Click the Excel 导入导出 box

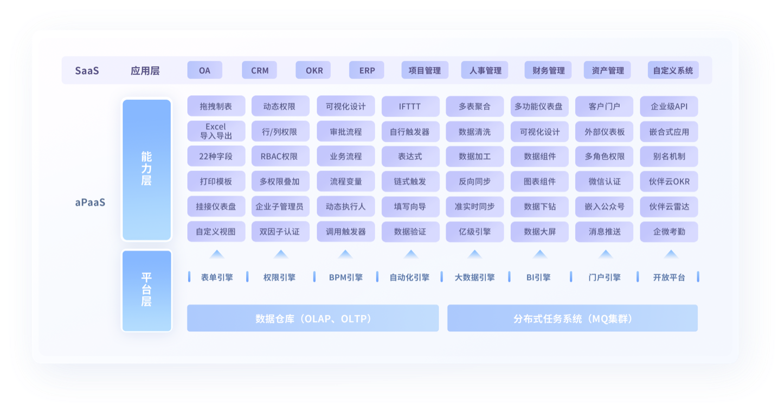pyautogui.click(x=216, y=131)
